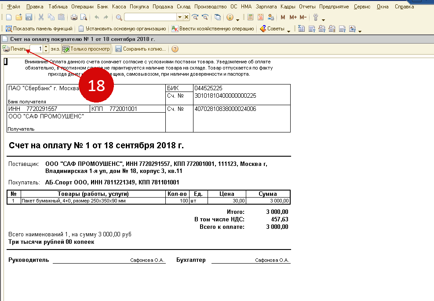Image resolution: width=434 pixels, height=301 pixels.
Task: Click the Open file folder icon
Action: tap(19, 18)
